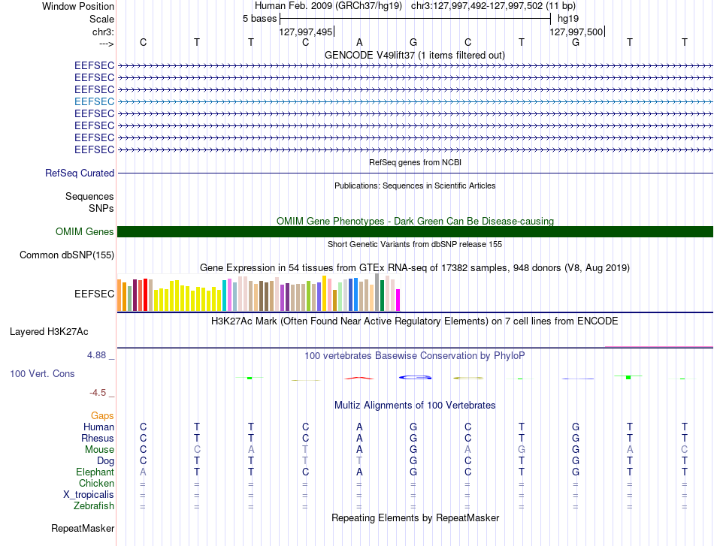Open the GTEx EEFSEC expression bar chart
Viewport: 714px width, 546px height.
(x=259, y=293)
